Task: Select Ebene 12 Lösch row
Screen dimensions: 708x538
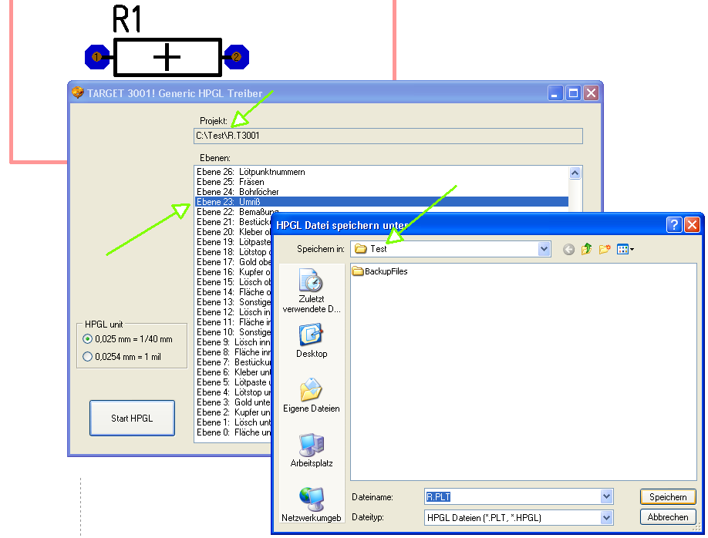Action: click(x=233, y=312)
